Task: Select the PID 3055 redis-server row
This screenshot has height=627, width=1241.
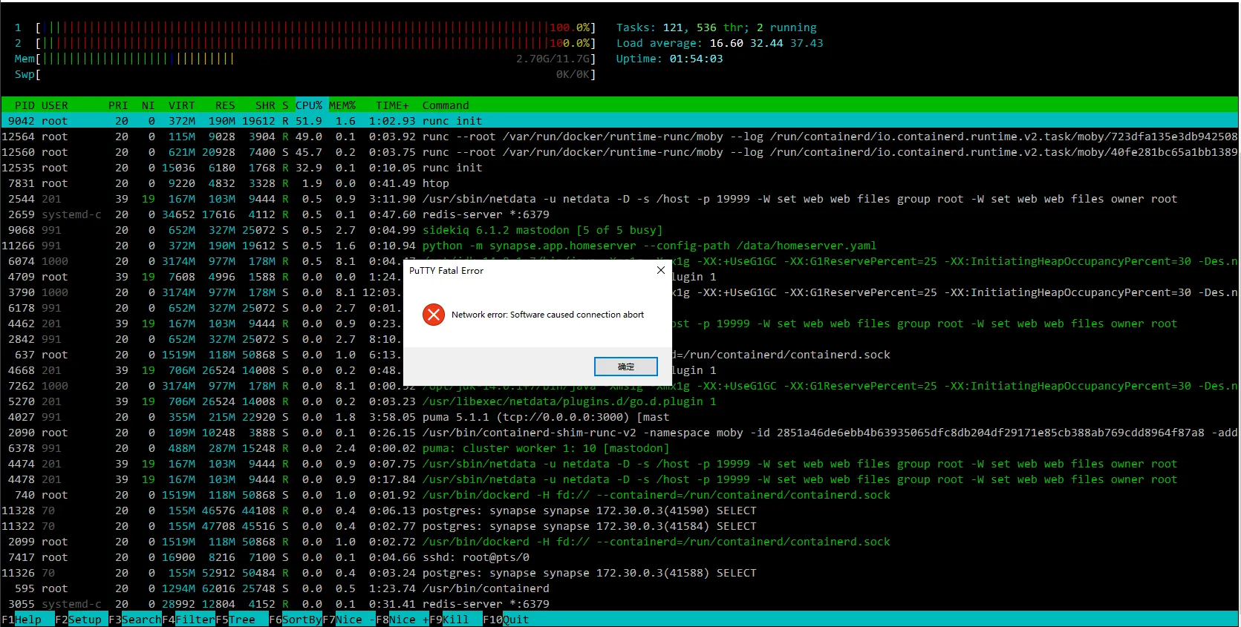Action: tap(619, 604)
